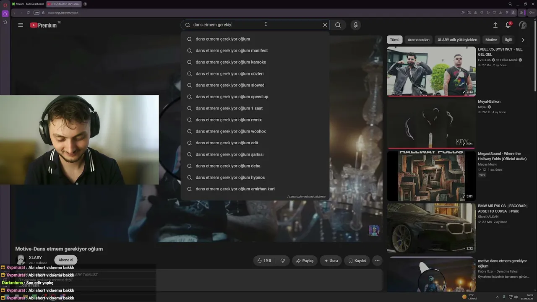The image size is (537, 302).
Task: Select the "İlgili" filter chip
Action: coord(508,40)
